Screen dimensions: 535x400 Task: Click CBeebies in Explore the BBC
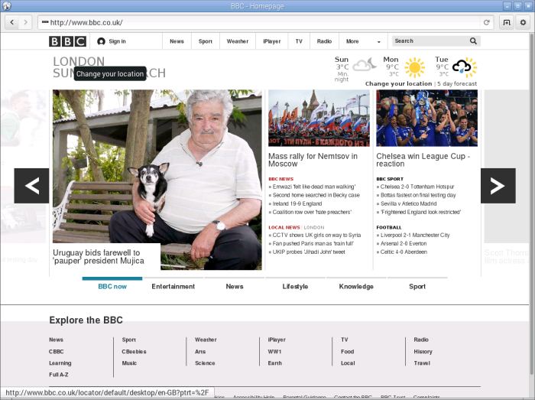(x=134, y=352)
